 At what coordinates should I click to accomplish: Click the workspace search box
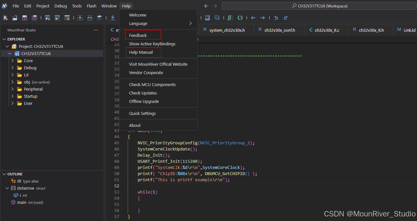coord(319,6)
